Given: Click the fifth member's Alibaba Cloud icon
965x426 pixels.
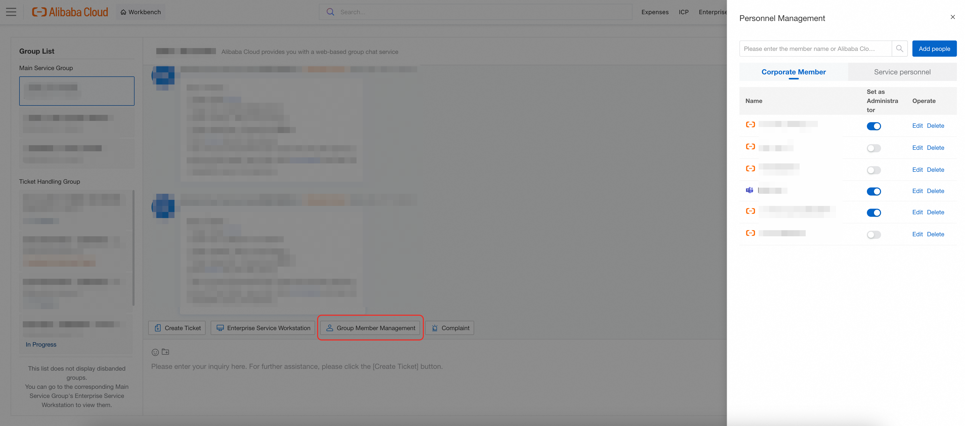Looking at the screenshot, I should coord(750,211).
